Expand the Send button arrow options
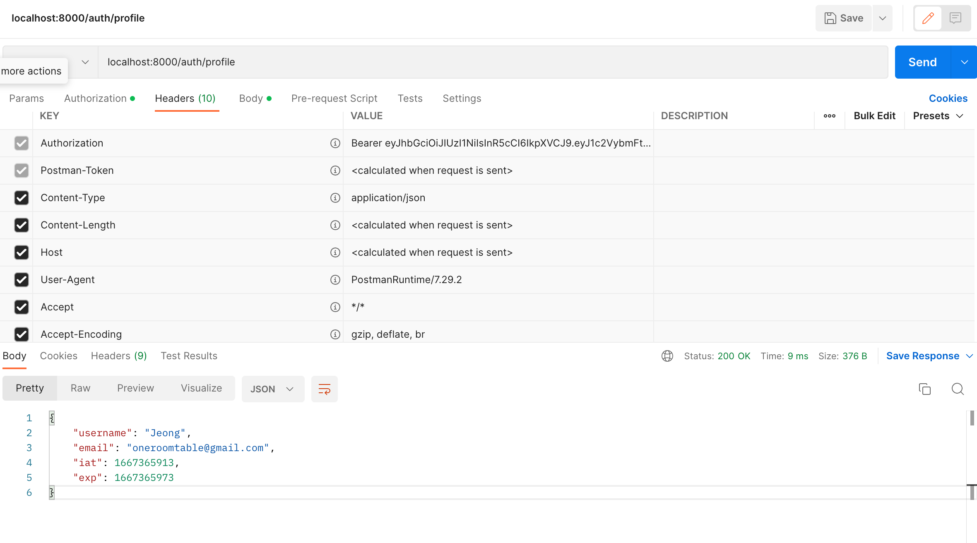This screenshot has height=543, width=977. coord(964,62)
